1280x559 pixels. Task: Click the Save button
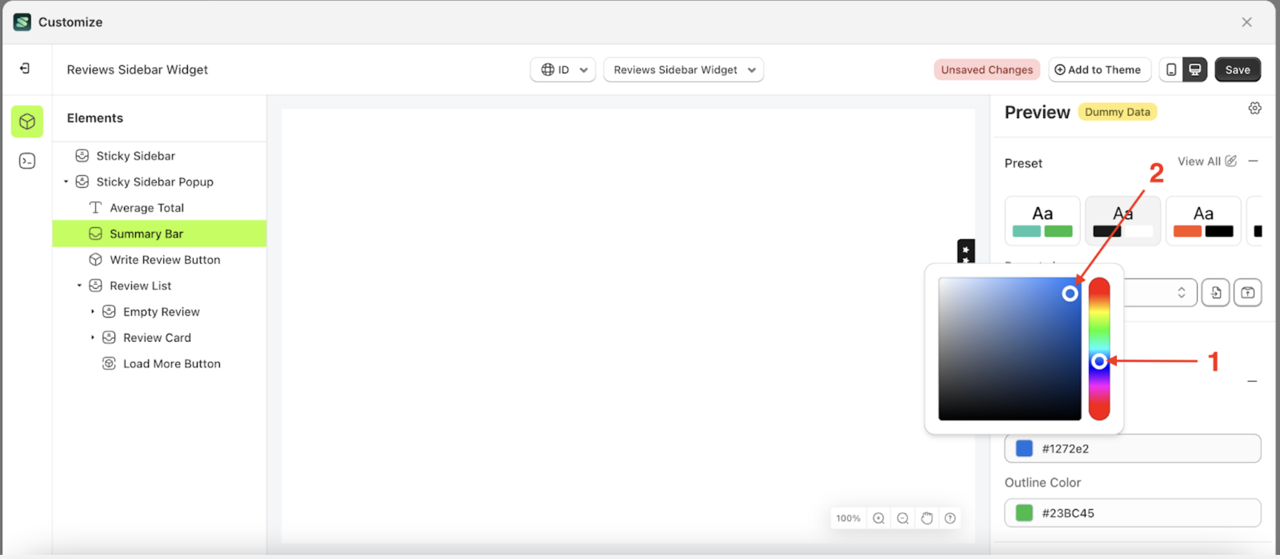point(1237,69)
